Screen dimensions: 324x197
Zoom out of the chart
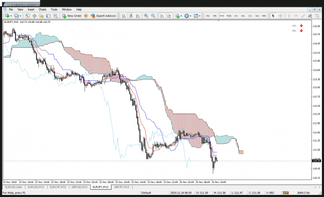pyautogui.click(x=153, y=16)
